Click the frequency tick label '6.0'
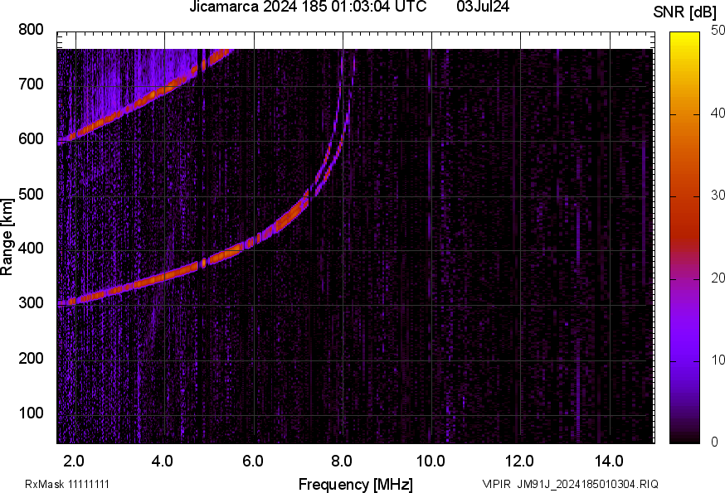The image size is (725, 493). (252, 462)
